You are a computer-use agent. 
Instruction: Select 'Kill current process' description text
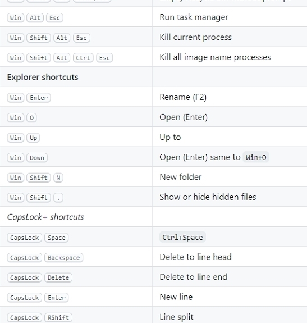pyautogui.click(x=195, y=37)
